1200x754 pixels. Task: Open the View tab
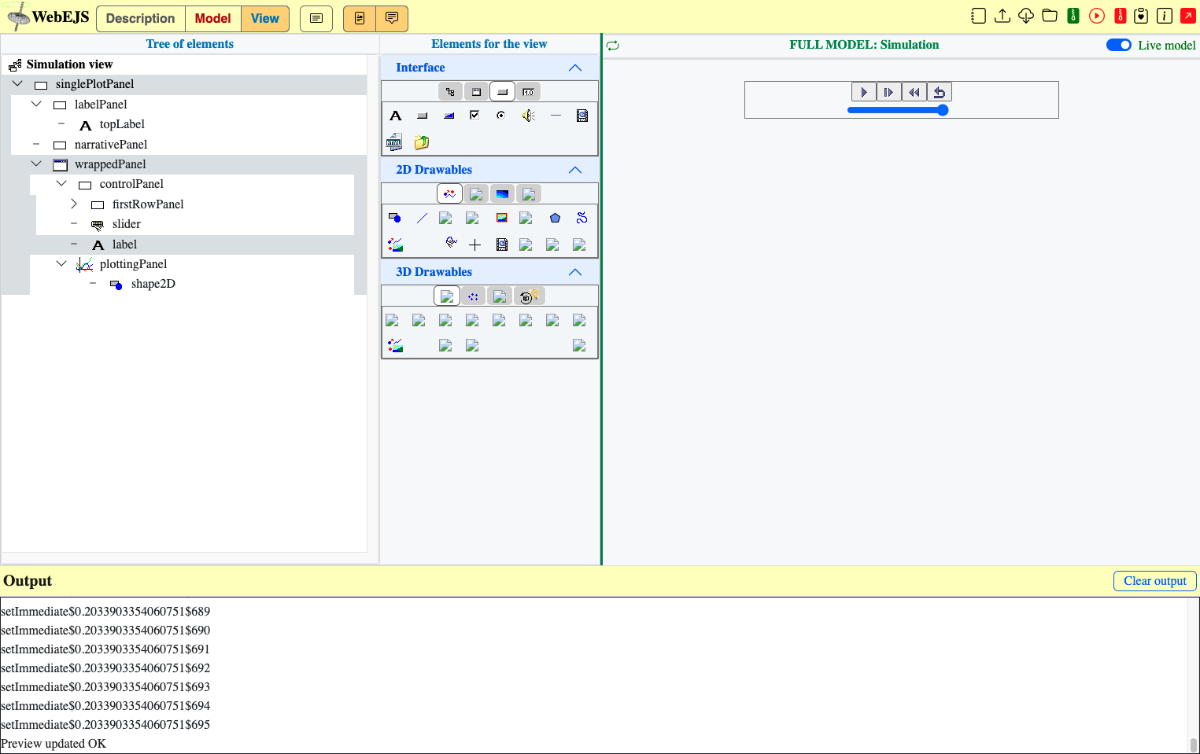point(265,18)
